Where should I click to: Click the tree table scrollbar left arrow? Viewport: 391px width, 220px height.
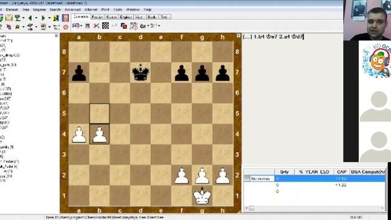[247, 208]
